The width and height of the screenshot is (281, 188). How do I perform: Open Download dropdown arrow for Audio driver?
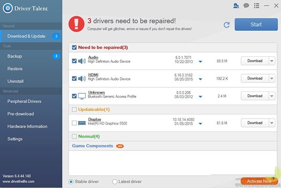point(272,61)
